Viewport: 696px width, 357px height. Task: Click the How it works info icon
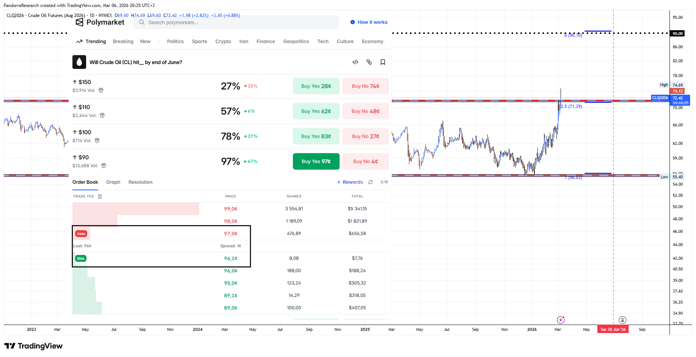[353, 22]
